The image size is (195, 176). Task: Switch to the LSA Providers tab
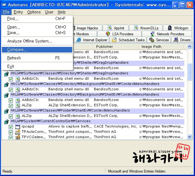coord(120,34)
